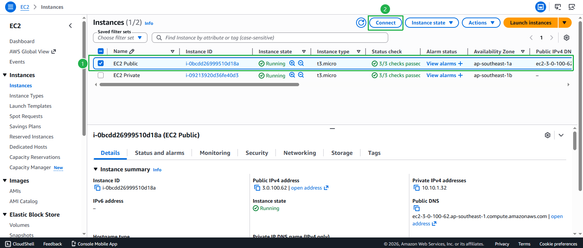Viewport: 583px width, 248px height.
Task: Open the hamburger navigation menu
Action: click(10, 7)
